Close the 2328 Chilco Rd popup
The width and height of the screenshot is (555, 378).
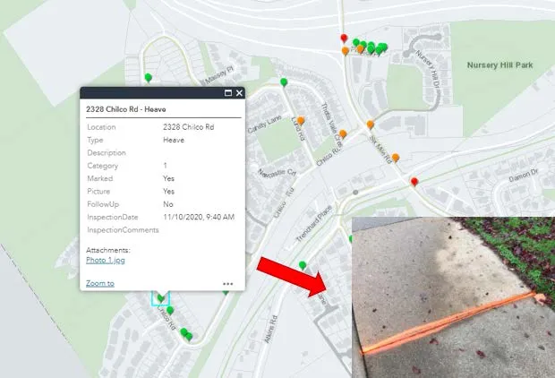click(239, 93)
